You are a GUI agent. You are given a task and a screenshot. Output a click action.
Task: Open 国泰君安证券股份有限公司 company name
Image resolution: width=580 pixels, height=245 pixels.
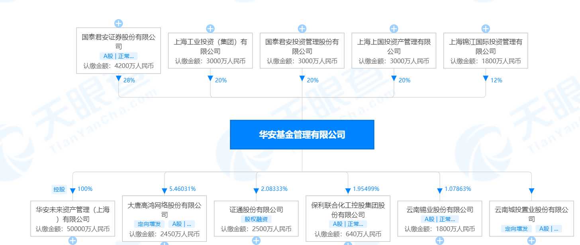click(x=119, y=42)
